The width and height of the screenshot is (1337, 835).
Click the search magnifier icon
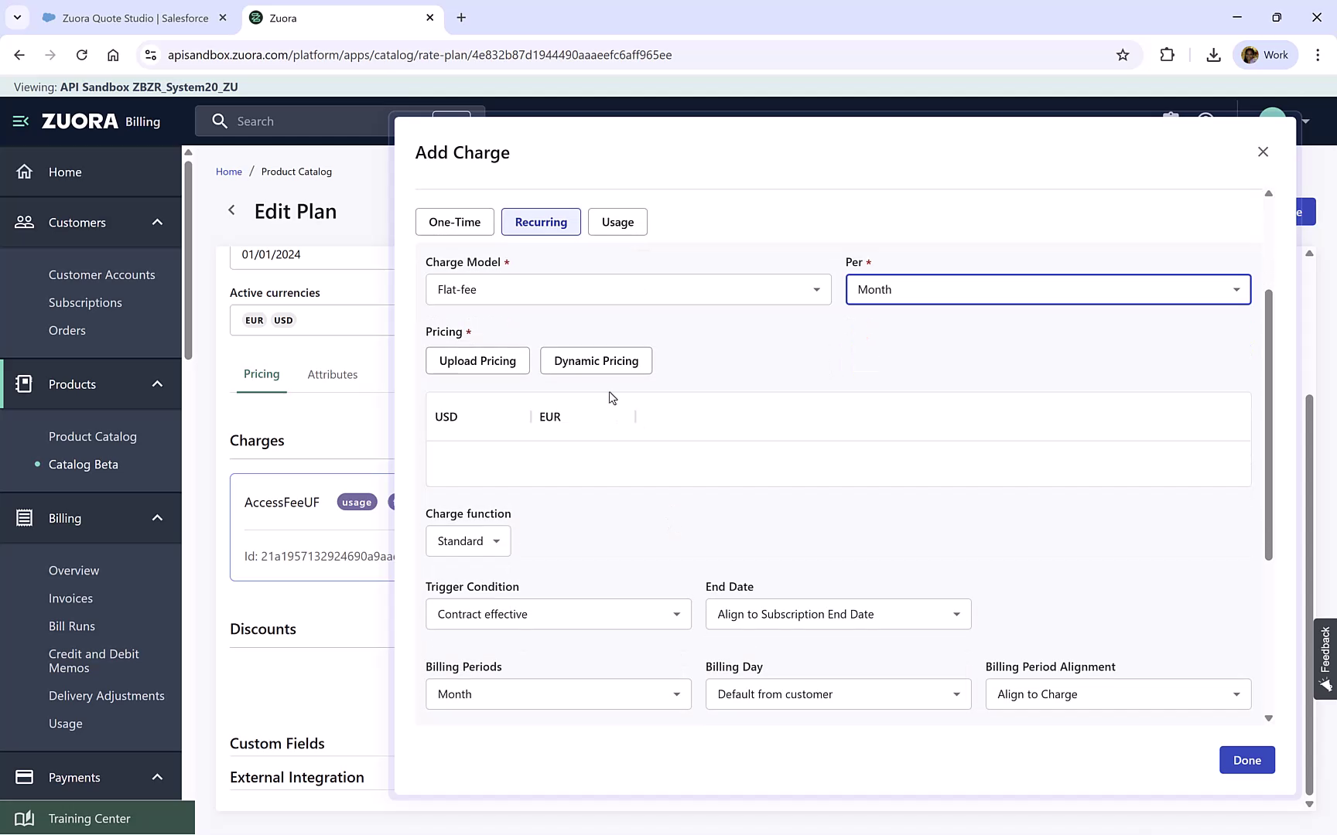pos(220,121)
